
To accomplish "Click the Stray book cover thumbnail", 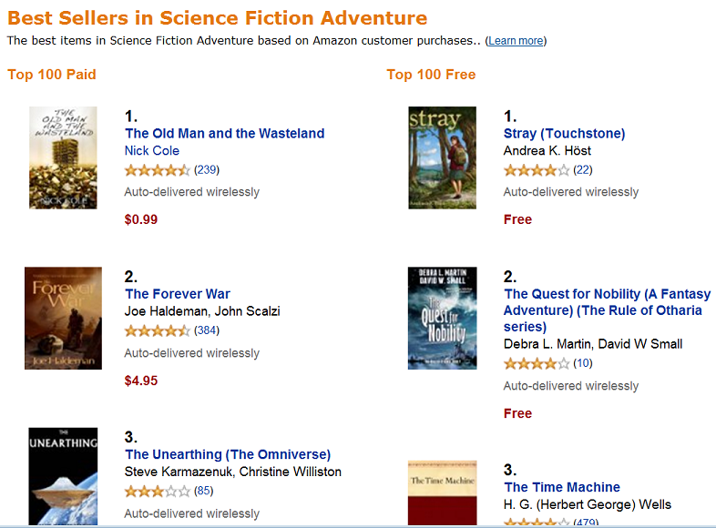I will [442, 157].
